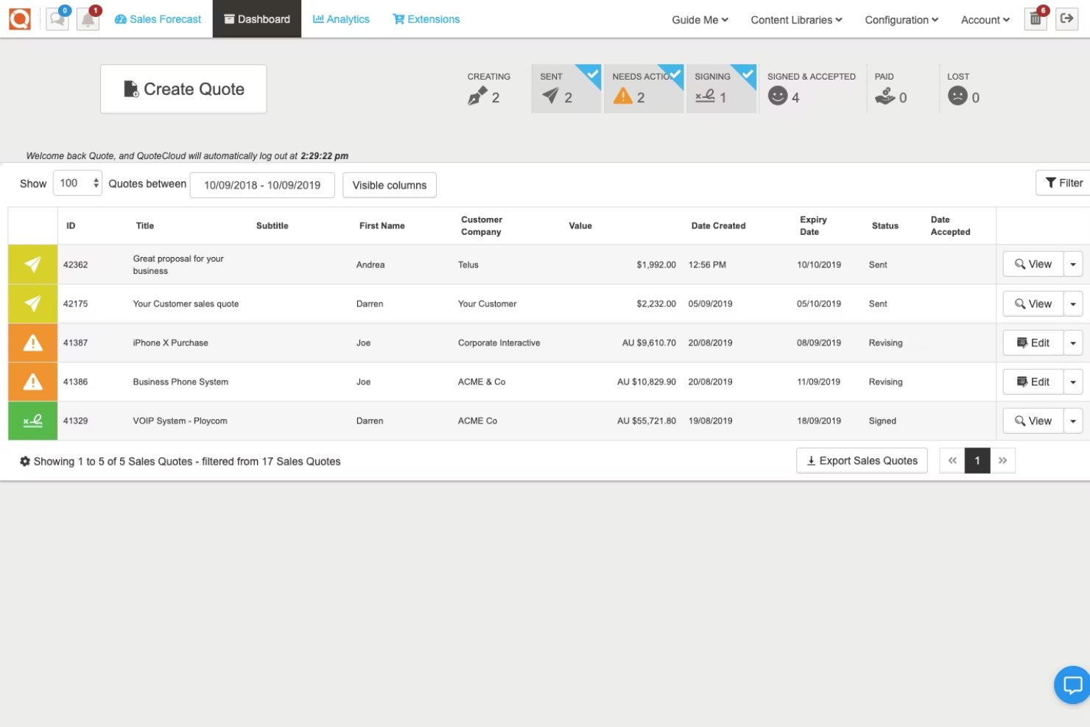Viewport: 1090px width, 727px height.
Task: Click the Export Sales Quotes button
Action: 862,460
